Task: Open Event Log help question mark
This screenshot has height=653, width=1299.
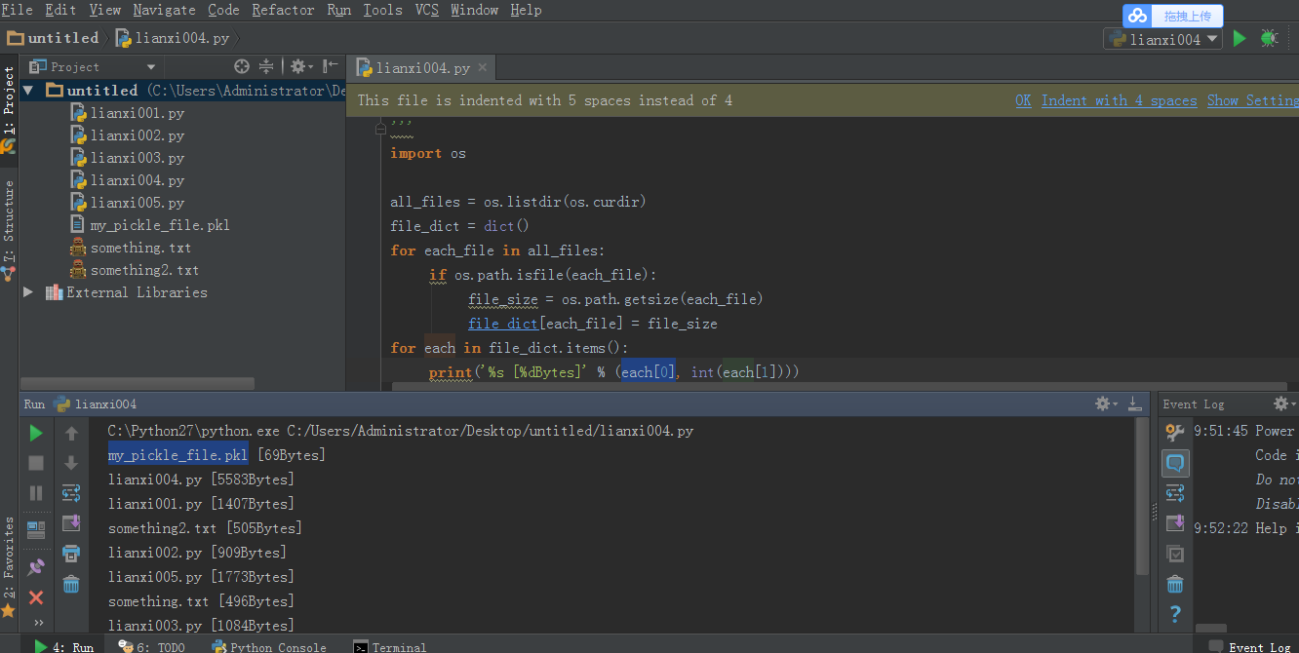Action: click(1175, 614)
